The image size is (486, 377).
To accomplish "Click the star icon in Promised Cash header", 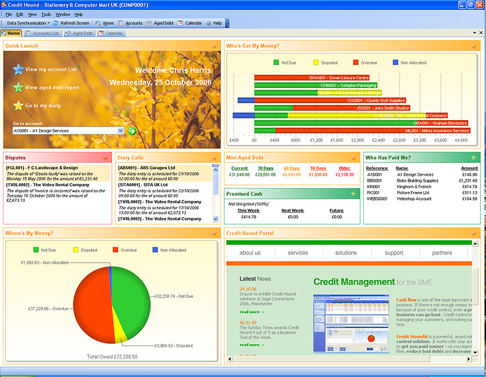I will tap(354, 194).
